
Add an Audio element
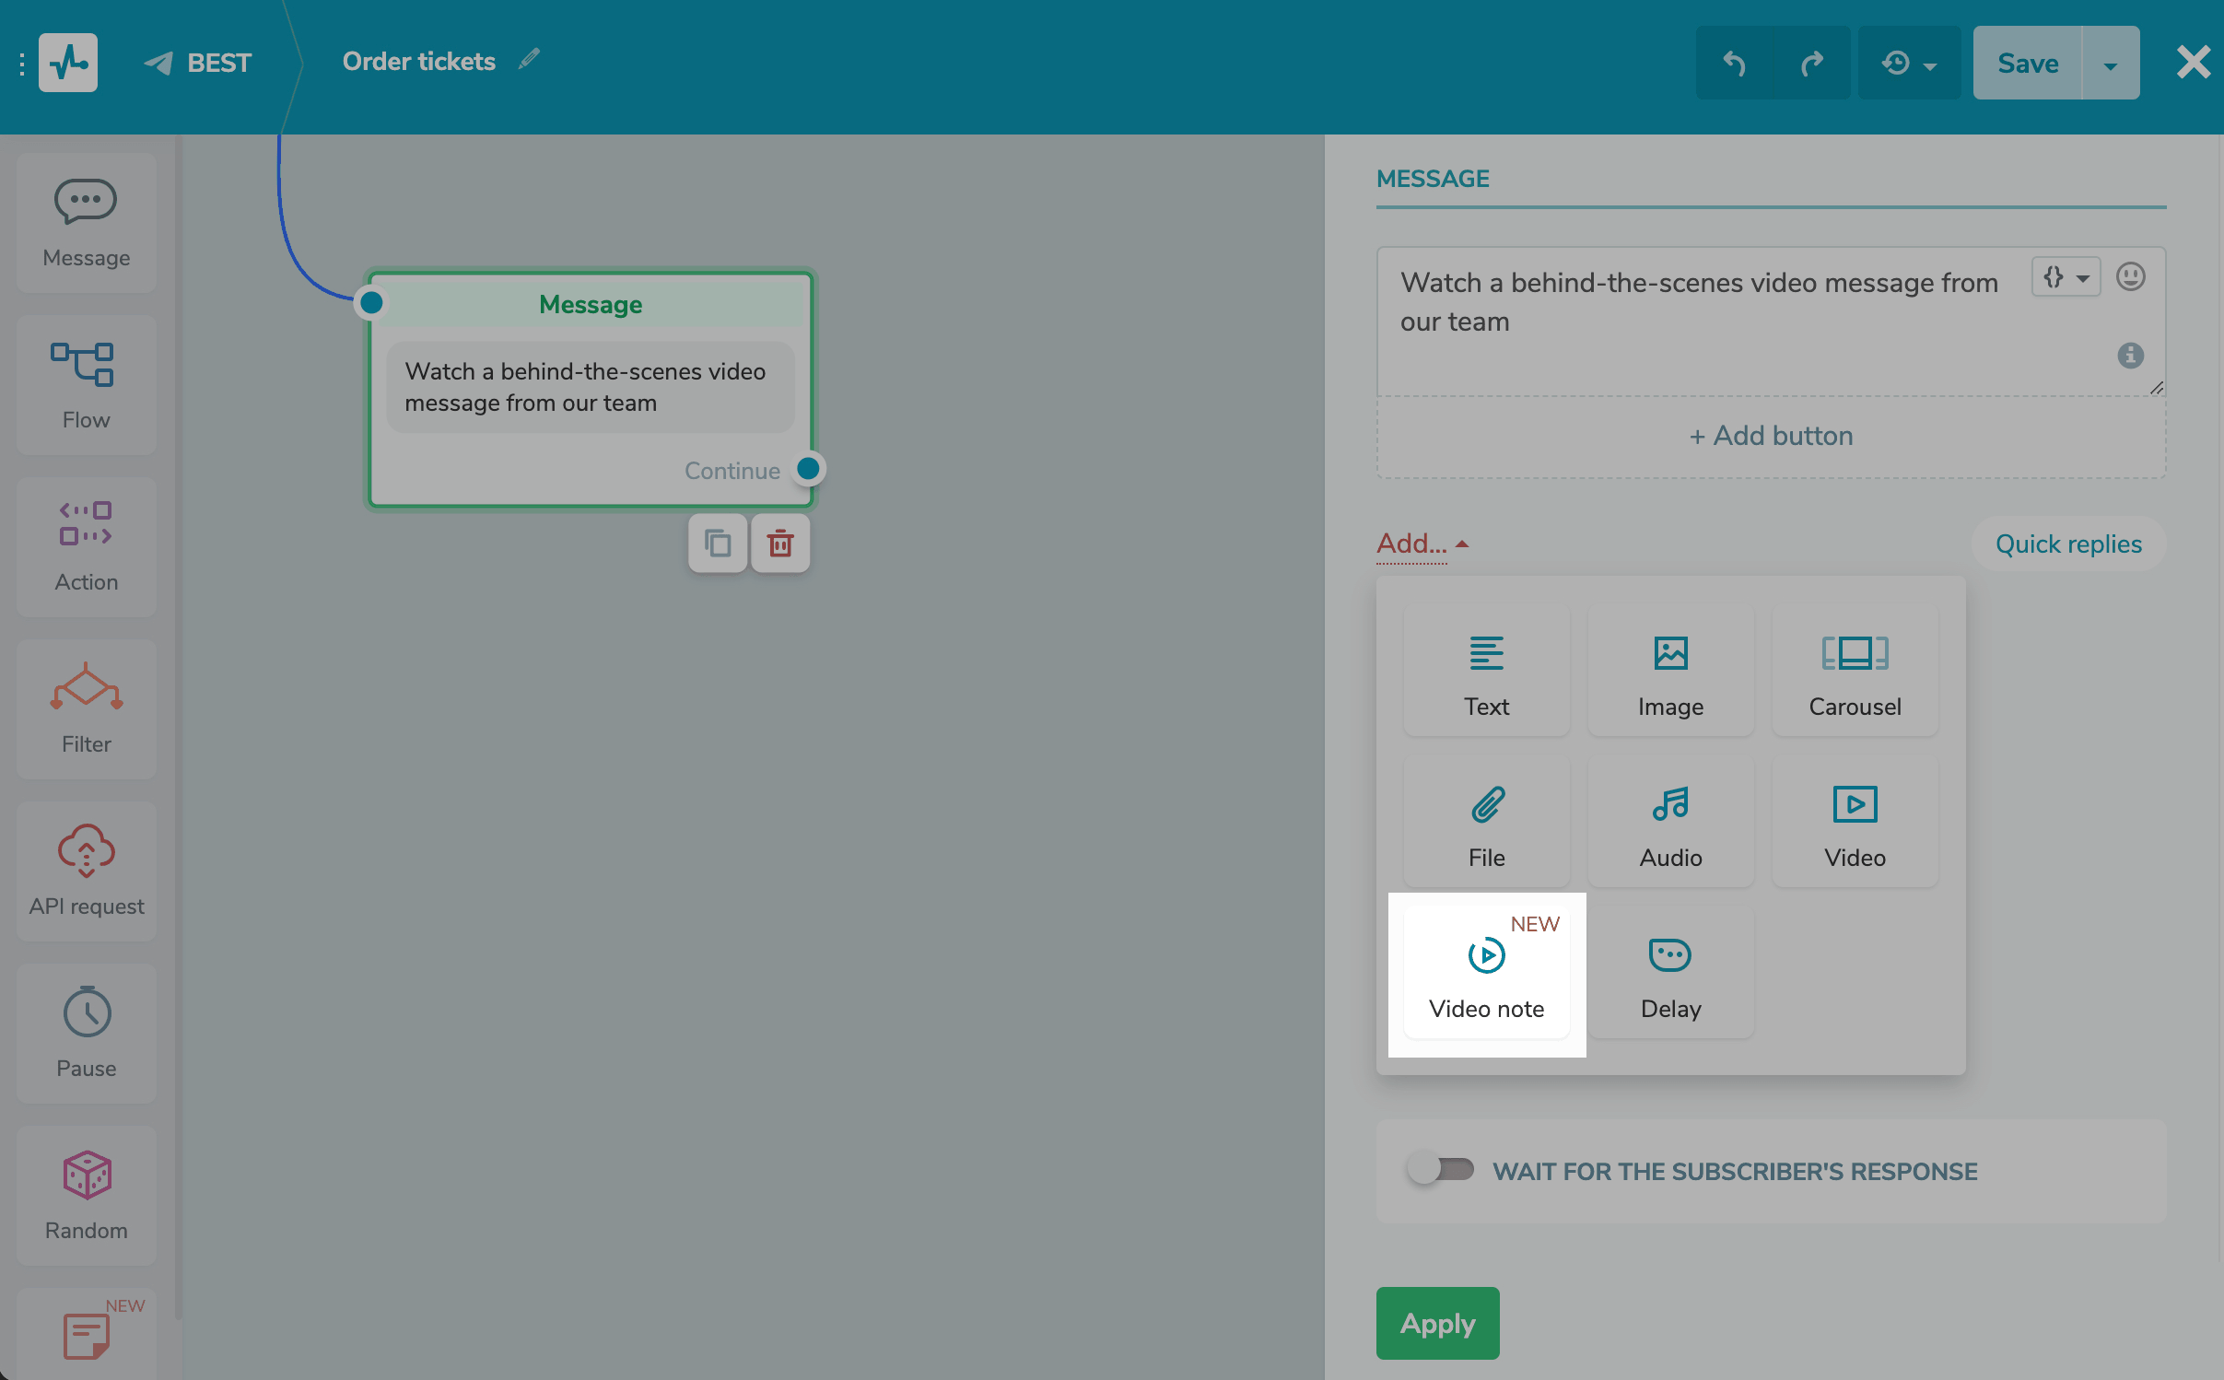click(x=1670, y=824)
